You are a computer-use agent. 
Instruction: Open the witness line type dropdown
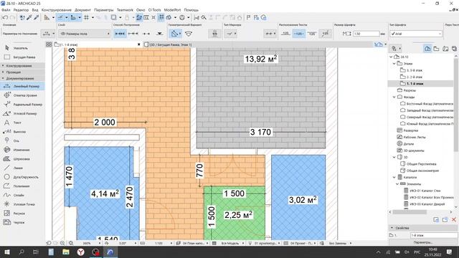point(270,34)
